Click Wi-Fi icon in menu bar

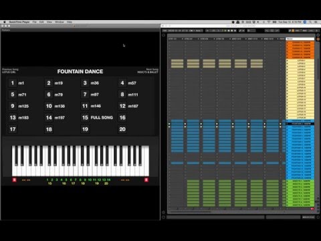tap(269, 22)
